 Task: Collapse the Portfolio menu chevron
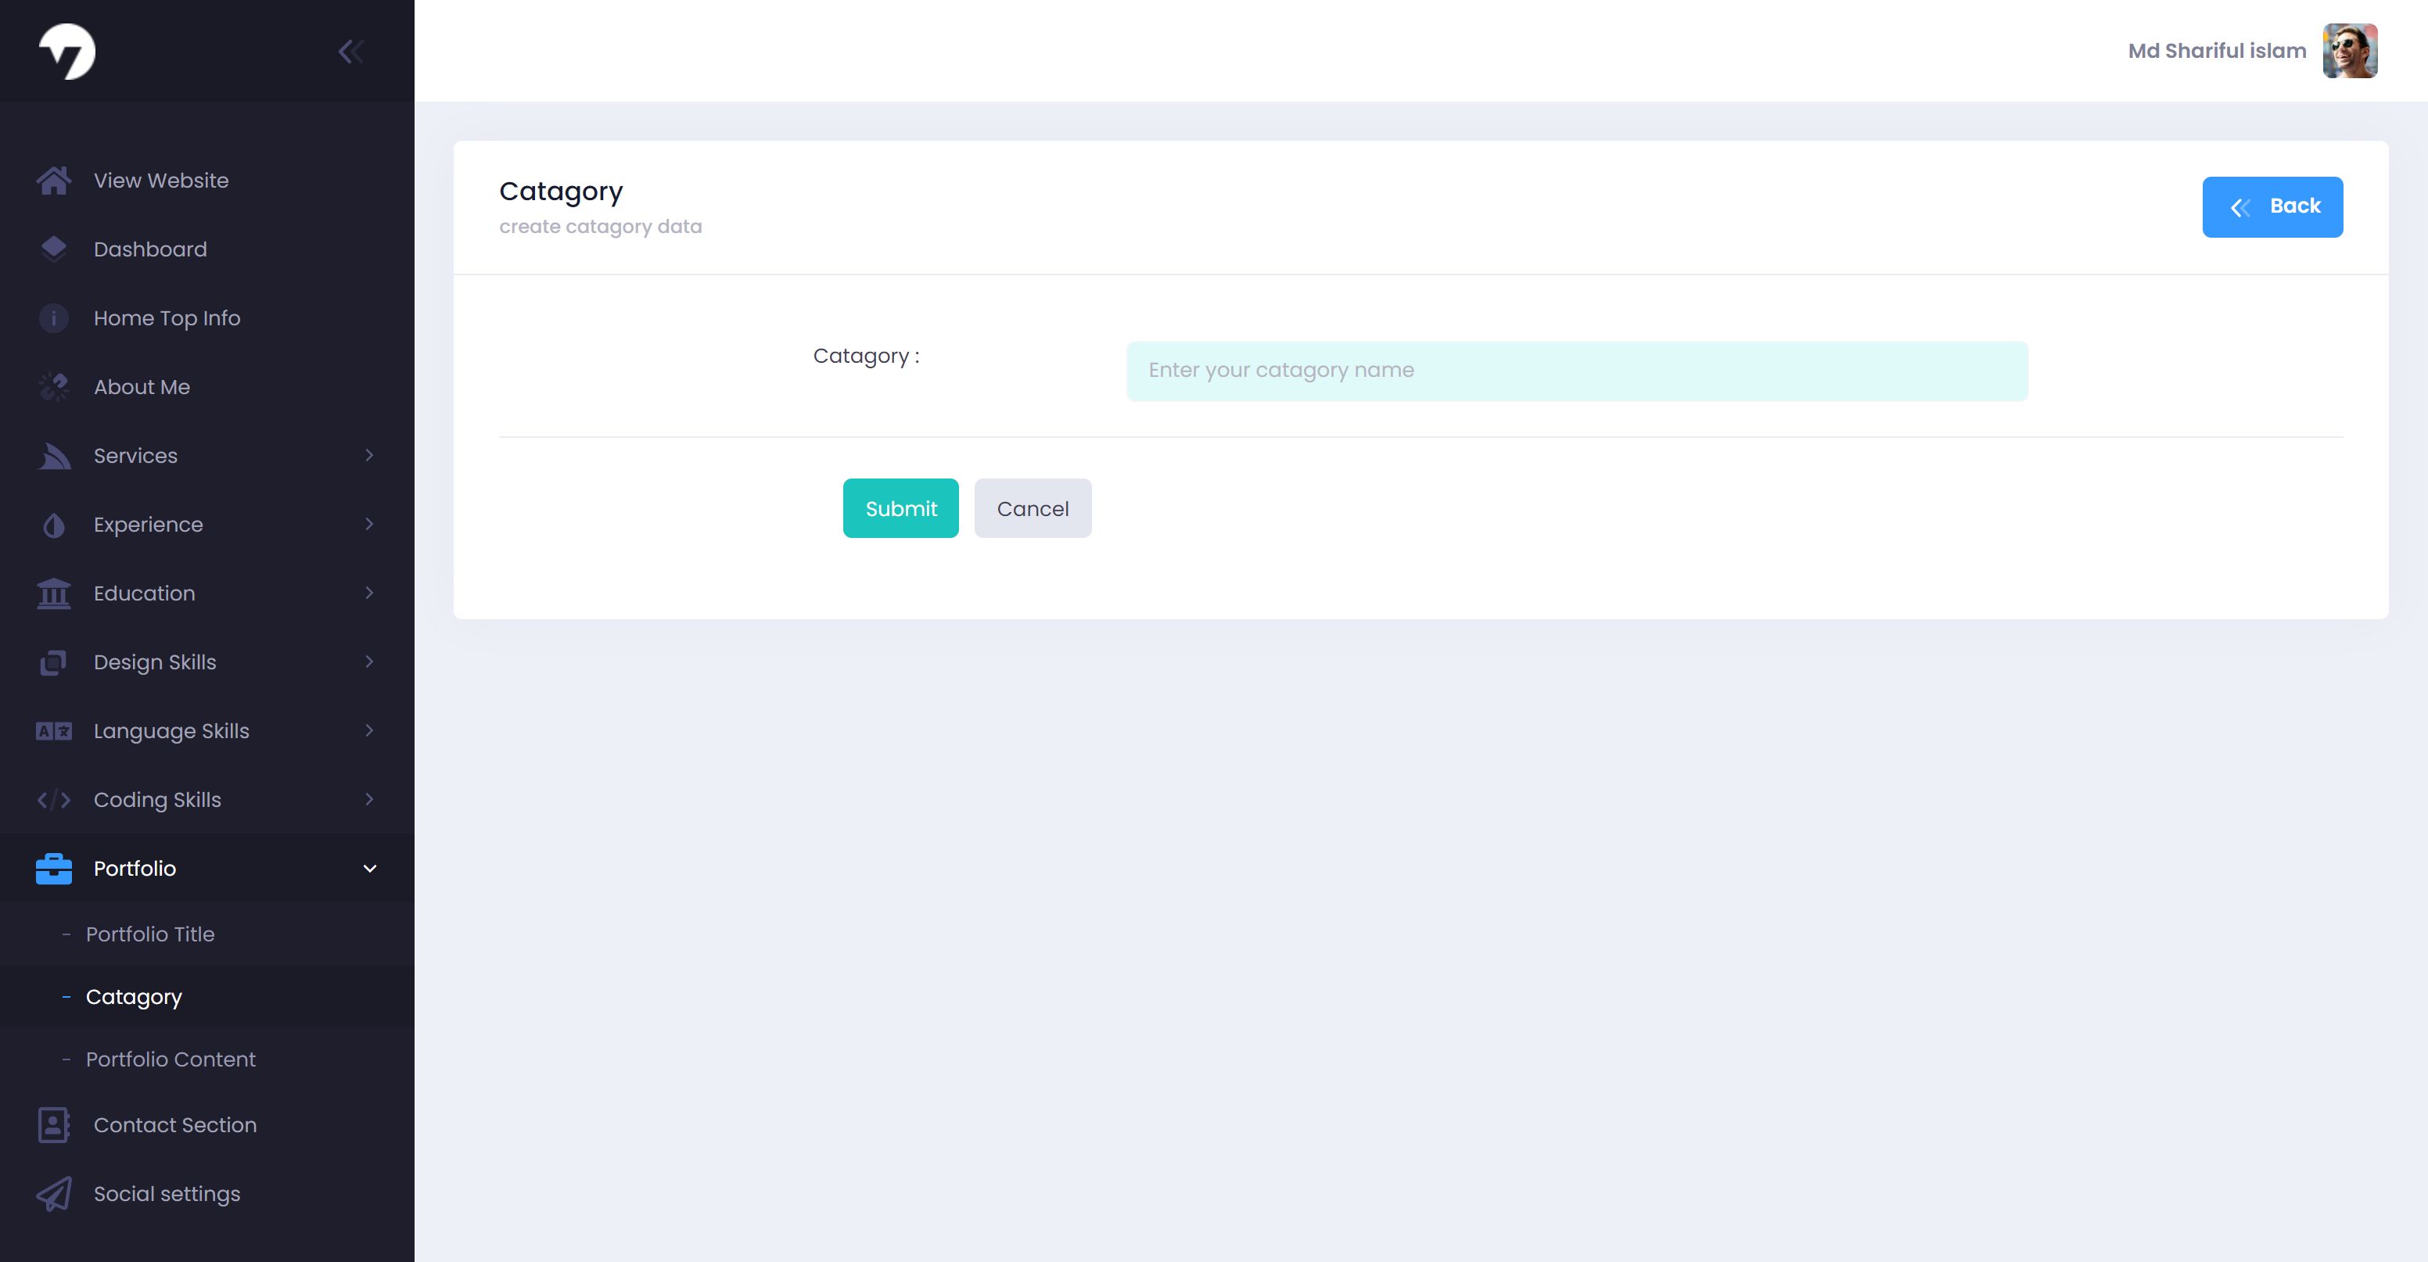point(369,868)
